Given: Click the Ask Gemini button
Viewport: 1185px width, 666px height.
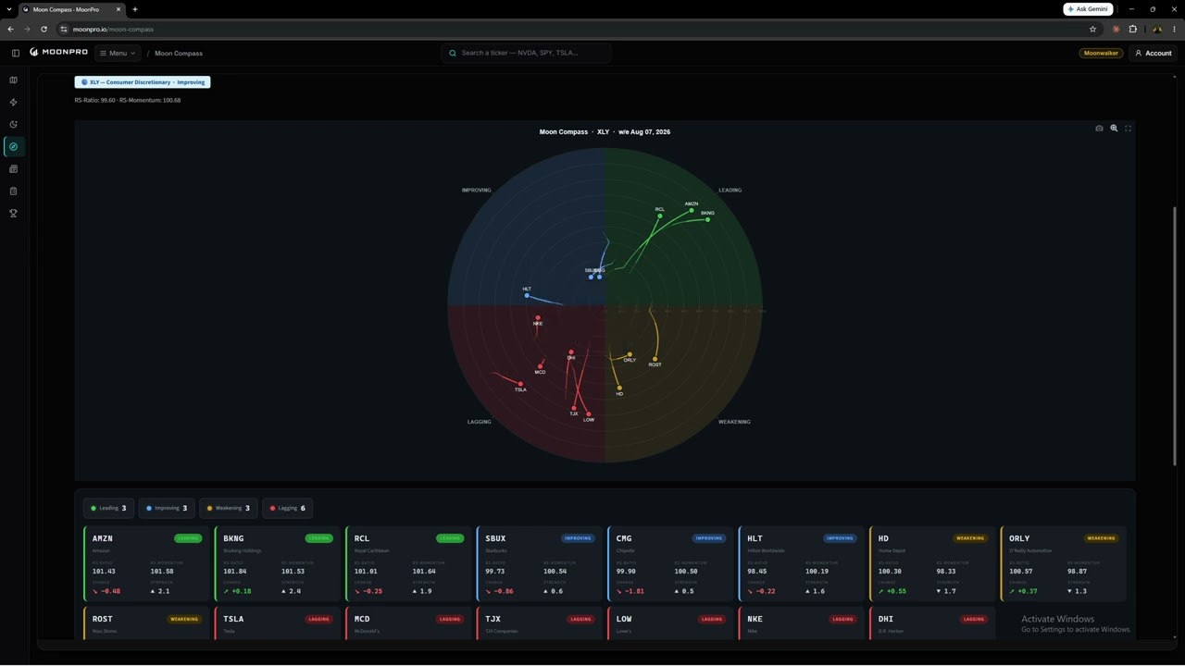Looking at the screenshot, I should [1088, 9].
